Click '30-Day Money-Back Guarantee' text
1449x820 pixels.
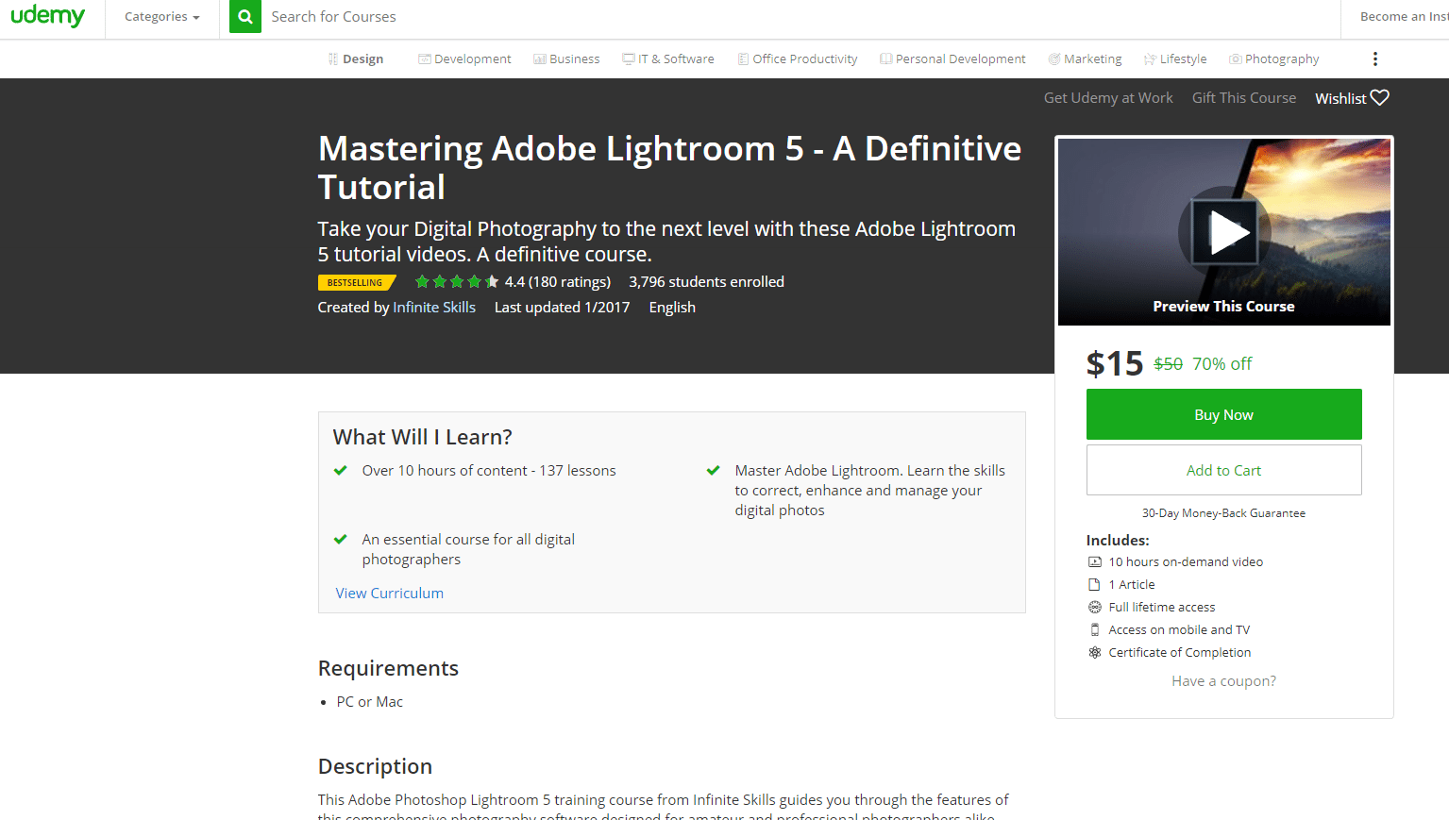[1224, 513]
